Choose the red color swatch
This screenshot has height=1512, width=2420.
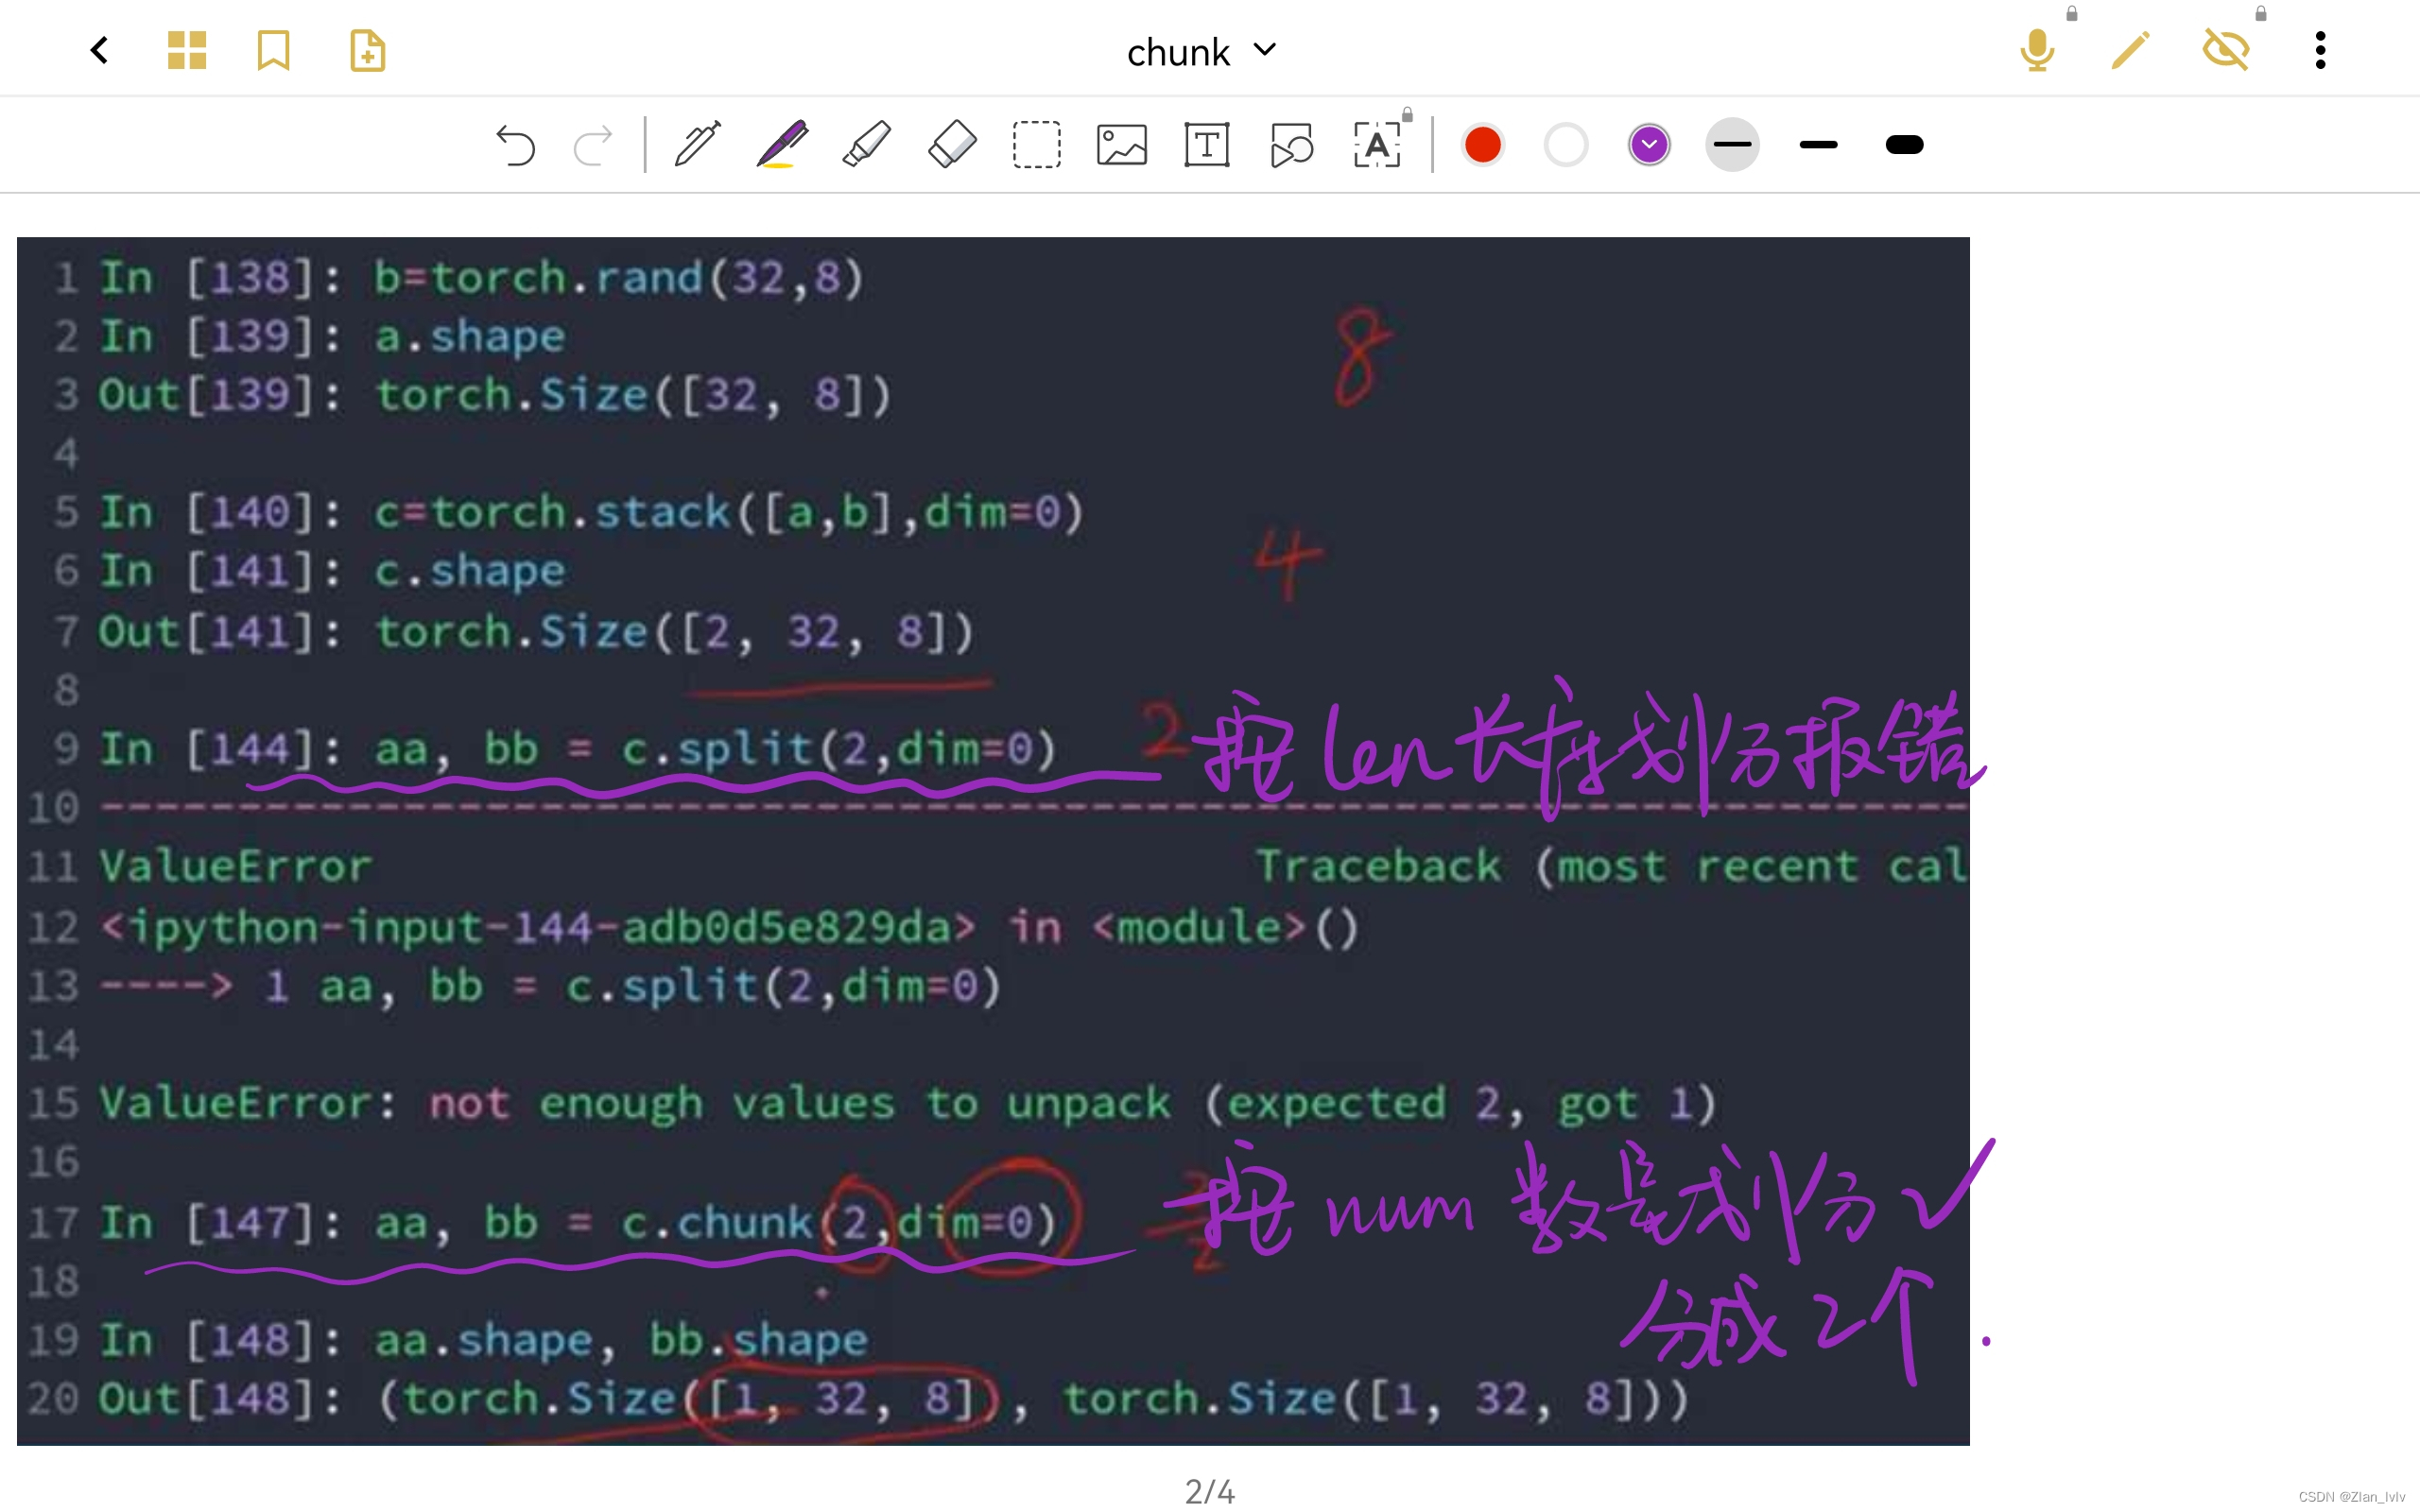[x=1482, y=145]
